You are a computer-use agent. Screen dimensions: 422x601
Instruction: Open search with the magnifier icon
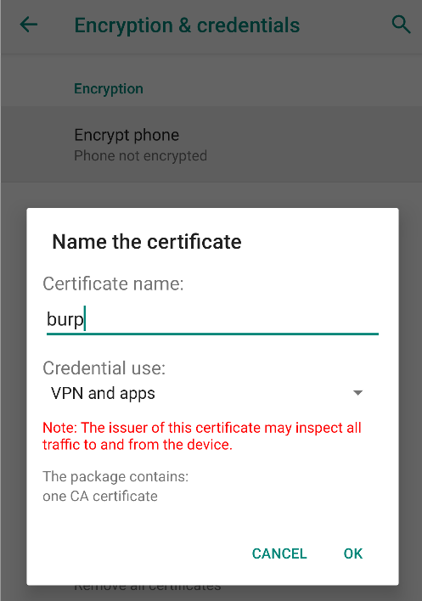[401, 25]
